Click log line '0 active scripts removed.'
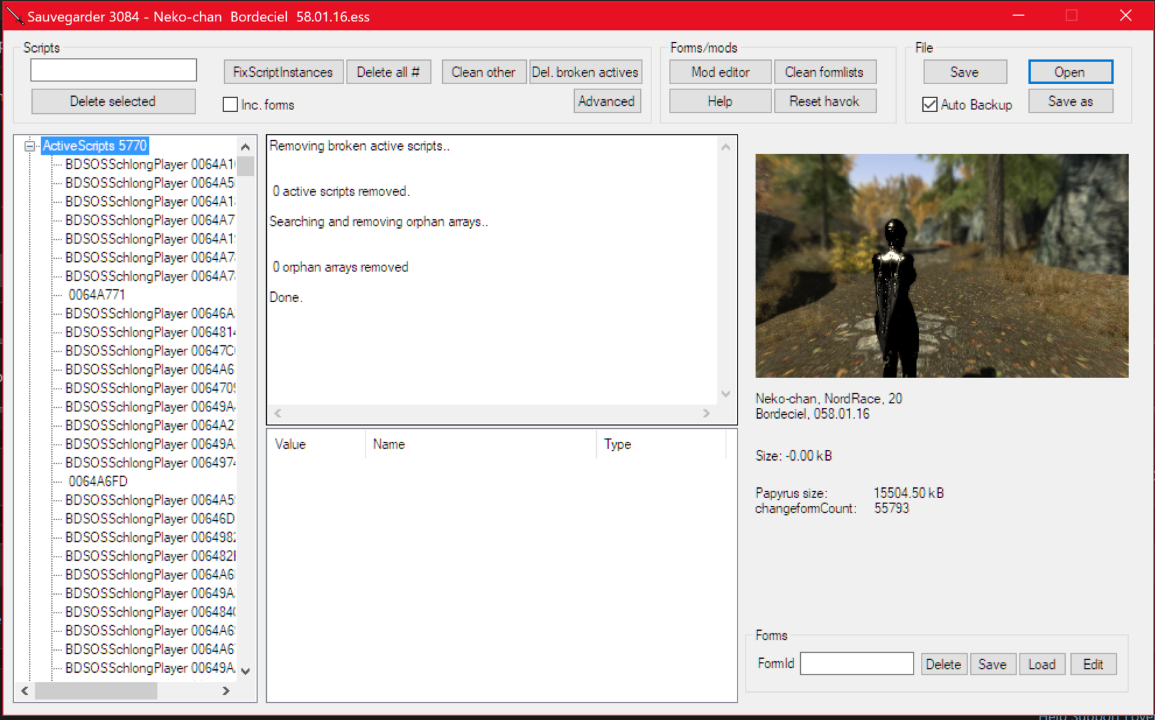Image resolution: width=1155 pixels, height=720 pixels. click(341, 191)
